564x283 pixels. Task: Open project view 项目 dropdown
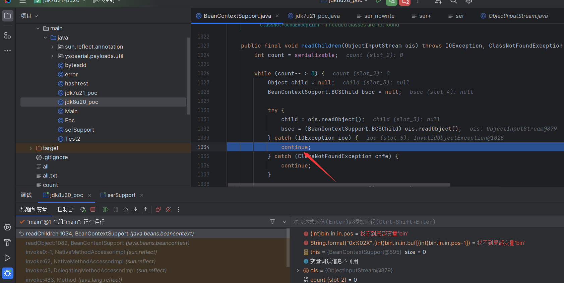(29, 16)
